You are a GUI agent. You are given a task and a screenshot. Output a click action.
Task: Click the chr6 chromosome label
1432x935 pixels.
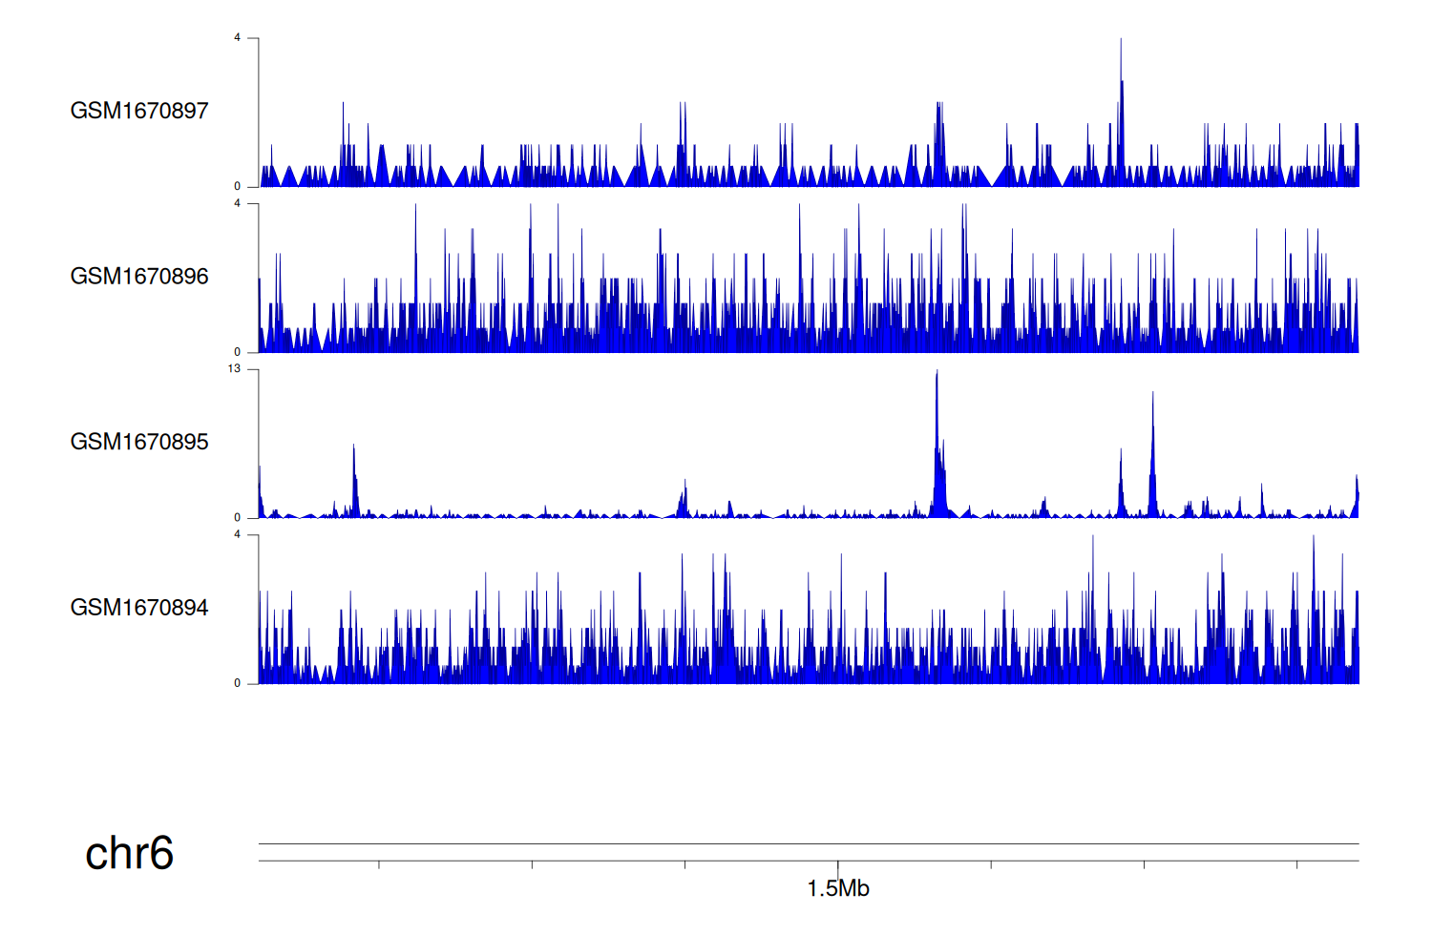(x=129, y=853)
